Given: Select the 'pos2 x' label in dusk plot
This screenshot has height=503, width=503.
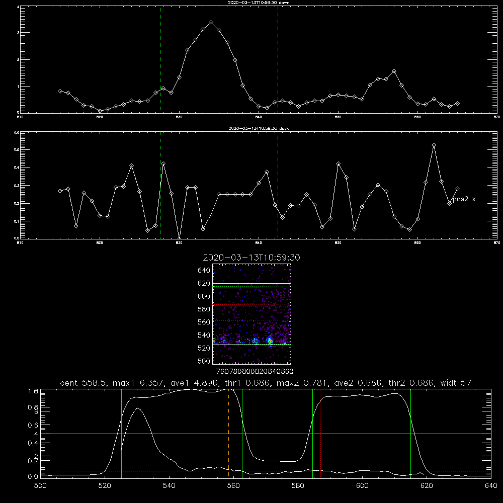Looking at the screenshot, I should [x=464, y=199].
